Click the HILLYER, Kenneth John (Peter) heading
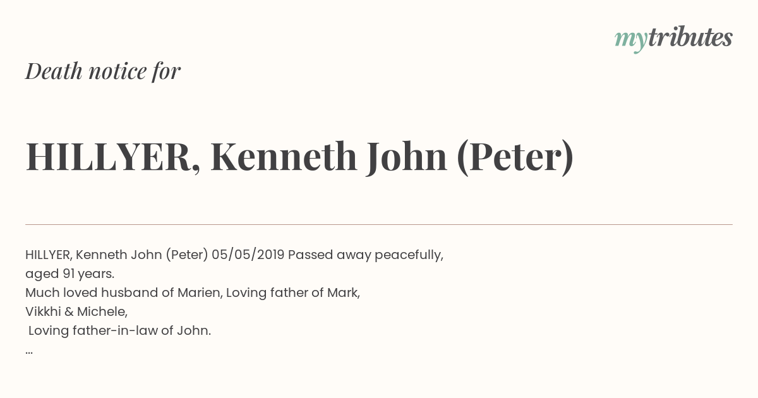The height and width of the screenshot is (398, 758). (x=299, y=157)
